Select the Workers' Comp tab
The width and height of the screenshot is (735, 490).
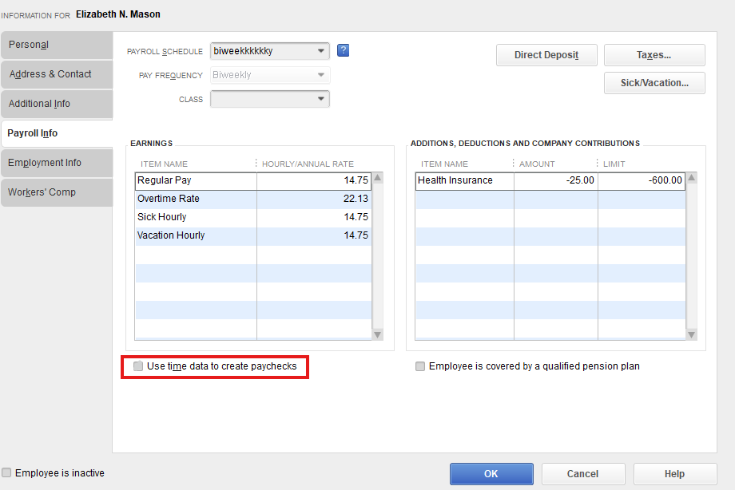(56, 192)
